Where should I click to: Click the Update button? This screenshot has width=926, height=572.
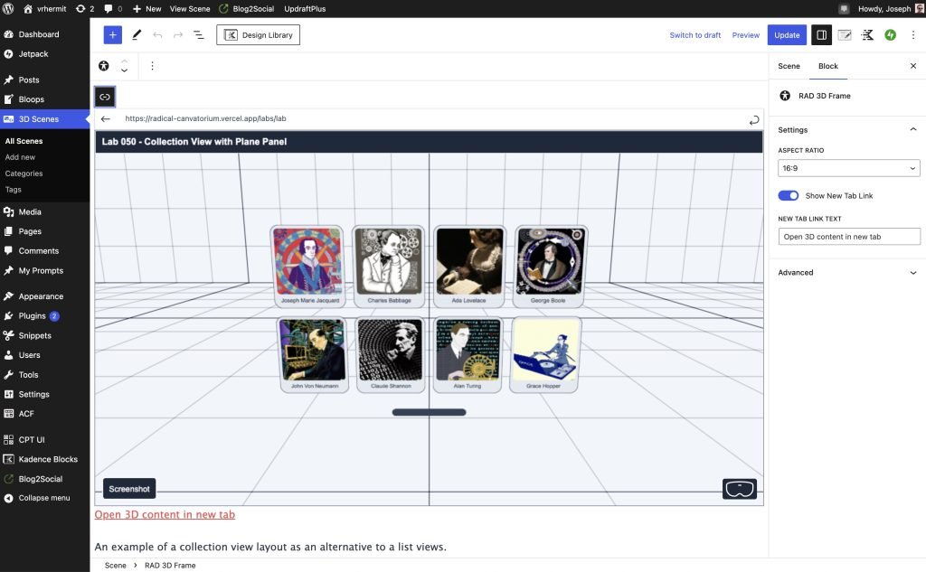tap(786, 35)
